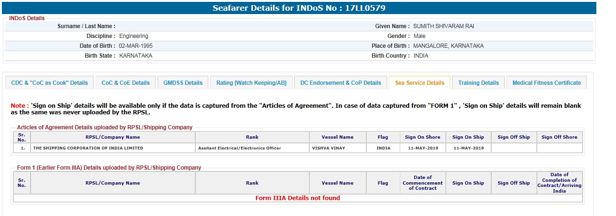Click the Shipping Corporation of India company cell
The height and width of the screenshot is (216, 616).
88,148
